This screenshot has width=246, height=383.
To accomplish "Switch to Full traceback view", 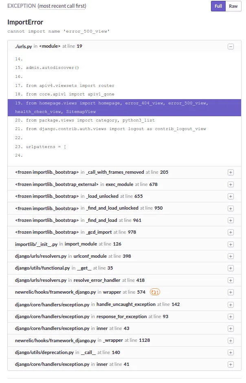I will (218, 6).
